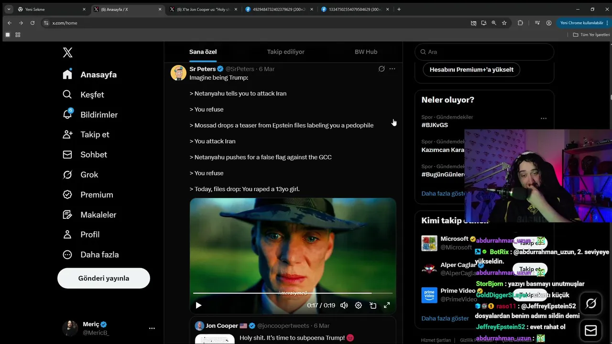612x344 pixels.
Task: Mute the video volume
Action: click(x=344, y=305)
